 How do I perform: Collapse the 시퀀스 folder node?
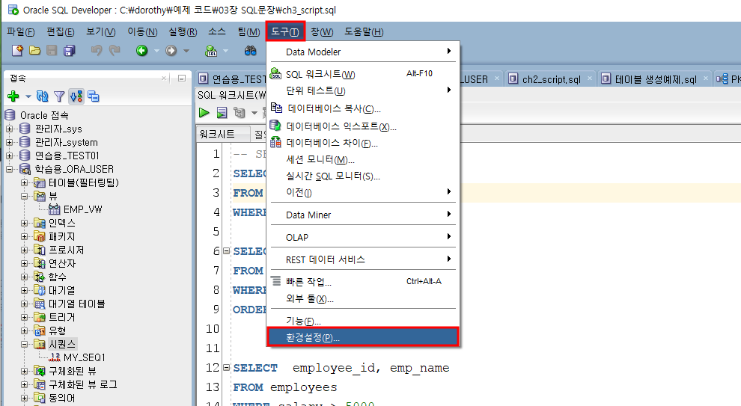click(24, 344)
